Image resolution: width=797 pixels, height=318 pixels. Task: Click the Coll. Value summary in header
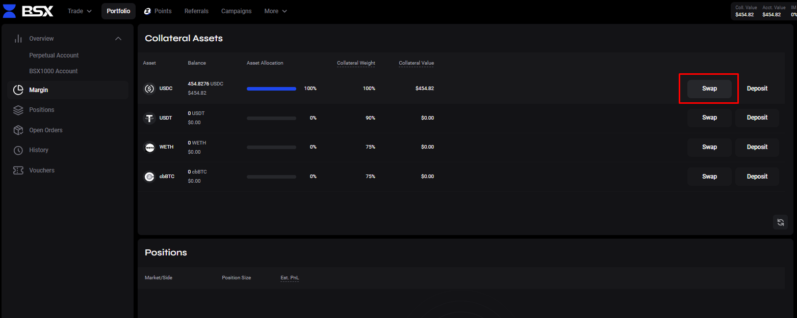(x=746, y=11)
